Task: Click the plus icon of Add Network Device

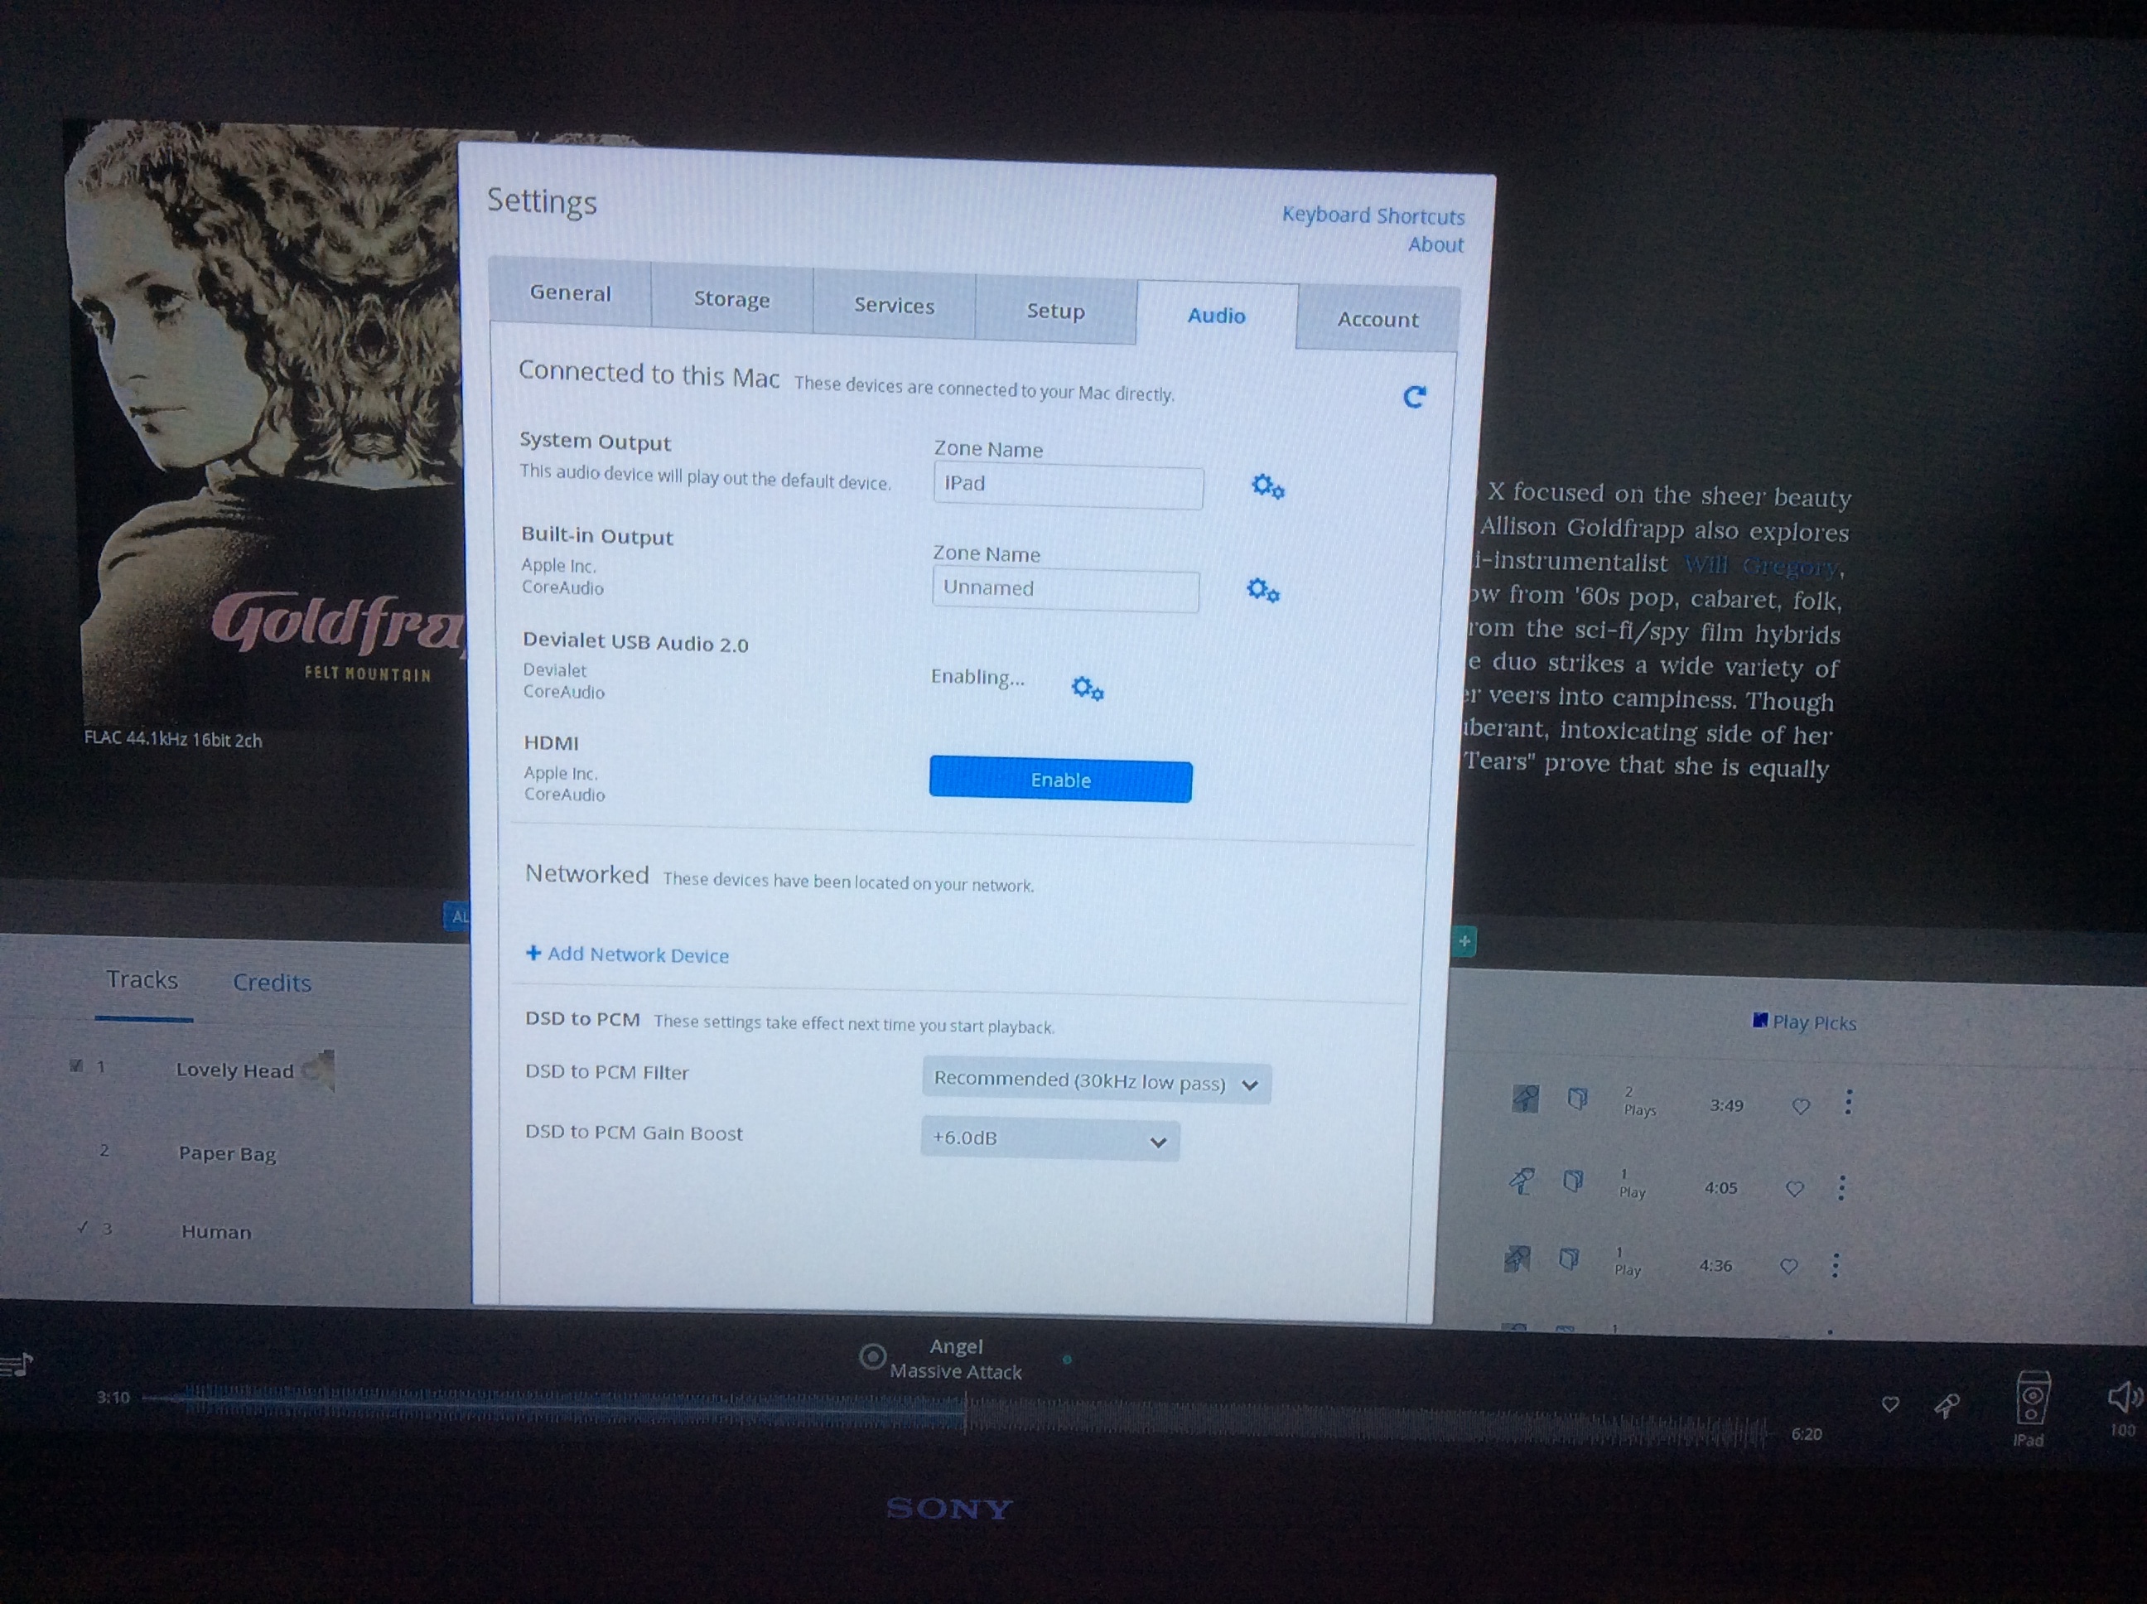Action: tap(533, 954)
